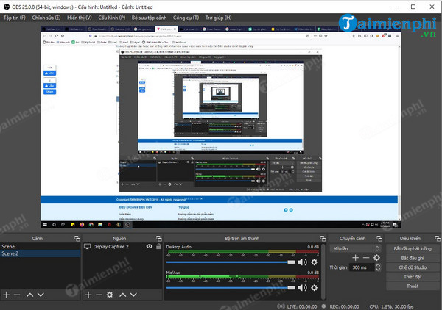442x310 pixels.
Task: Click Bắt đầu ghi button
Action: point(413,258)
